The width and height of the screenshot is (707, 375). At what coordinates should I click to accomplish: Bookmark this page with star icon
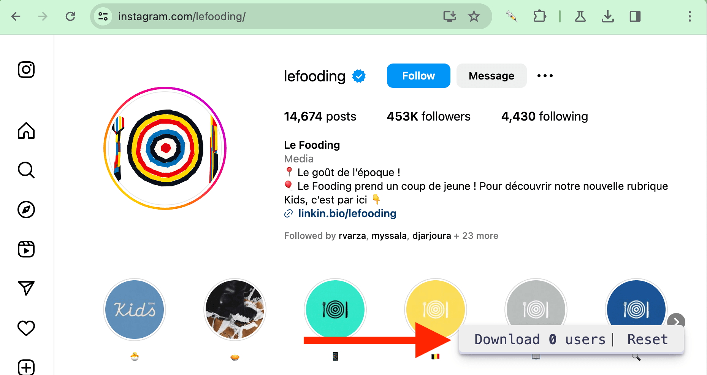pos(474,16)
